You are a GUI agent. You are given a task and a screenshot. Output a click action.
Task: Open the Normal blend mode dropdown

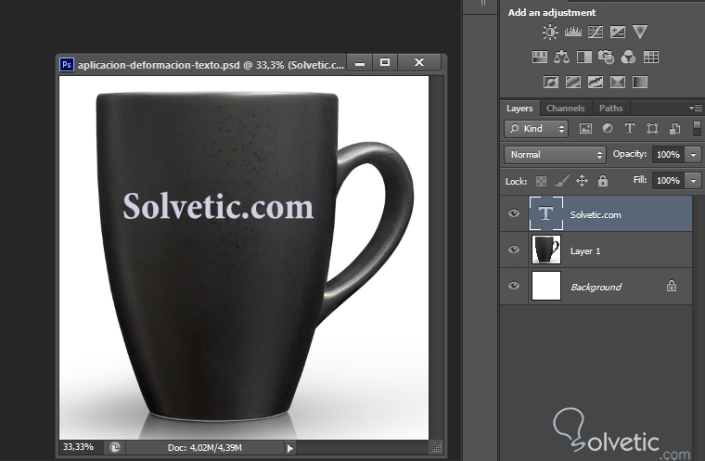tap(555, 155)
